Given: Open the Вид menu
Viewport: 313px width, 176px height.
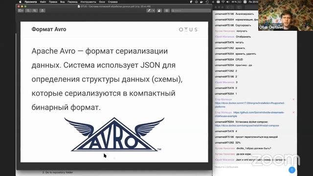Looking at the screenshot, I should click(62, 2).
